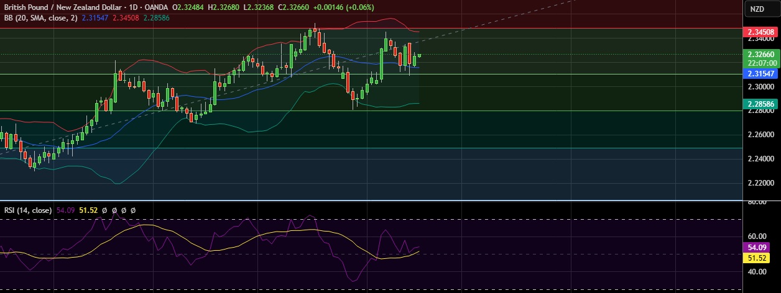781x293 pixels.
Task: Click the open value O2.32484
Action: pos(189,7)
